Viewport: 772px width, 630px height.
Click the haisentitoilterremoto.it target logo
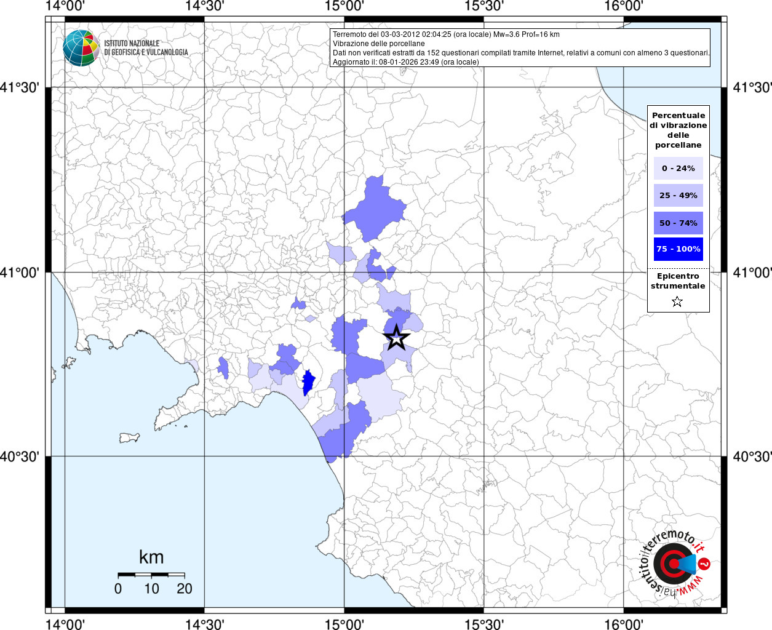[674, 564]
